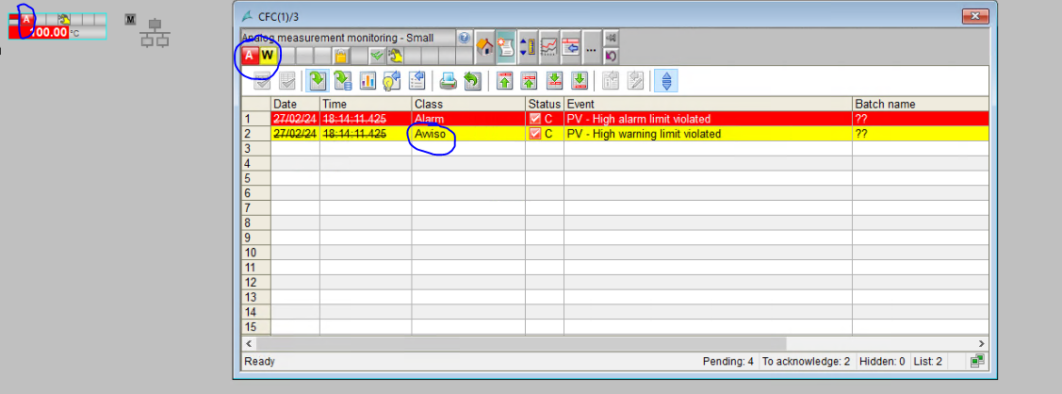This screenshot has width=1062, height=394.
Task: Click the horizontal scrollbar thumb in message list
Action: pyautogui.click(x=521, y=344)
